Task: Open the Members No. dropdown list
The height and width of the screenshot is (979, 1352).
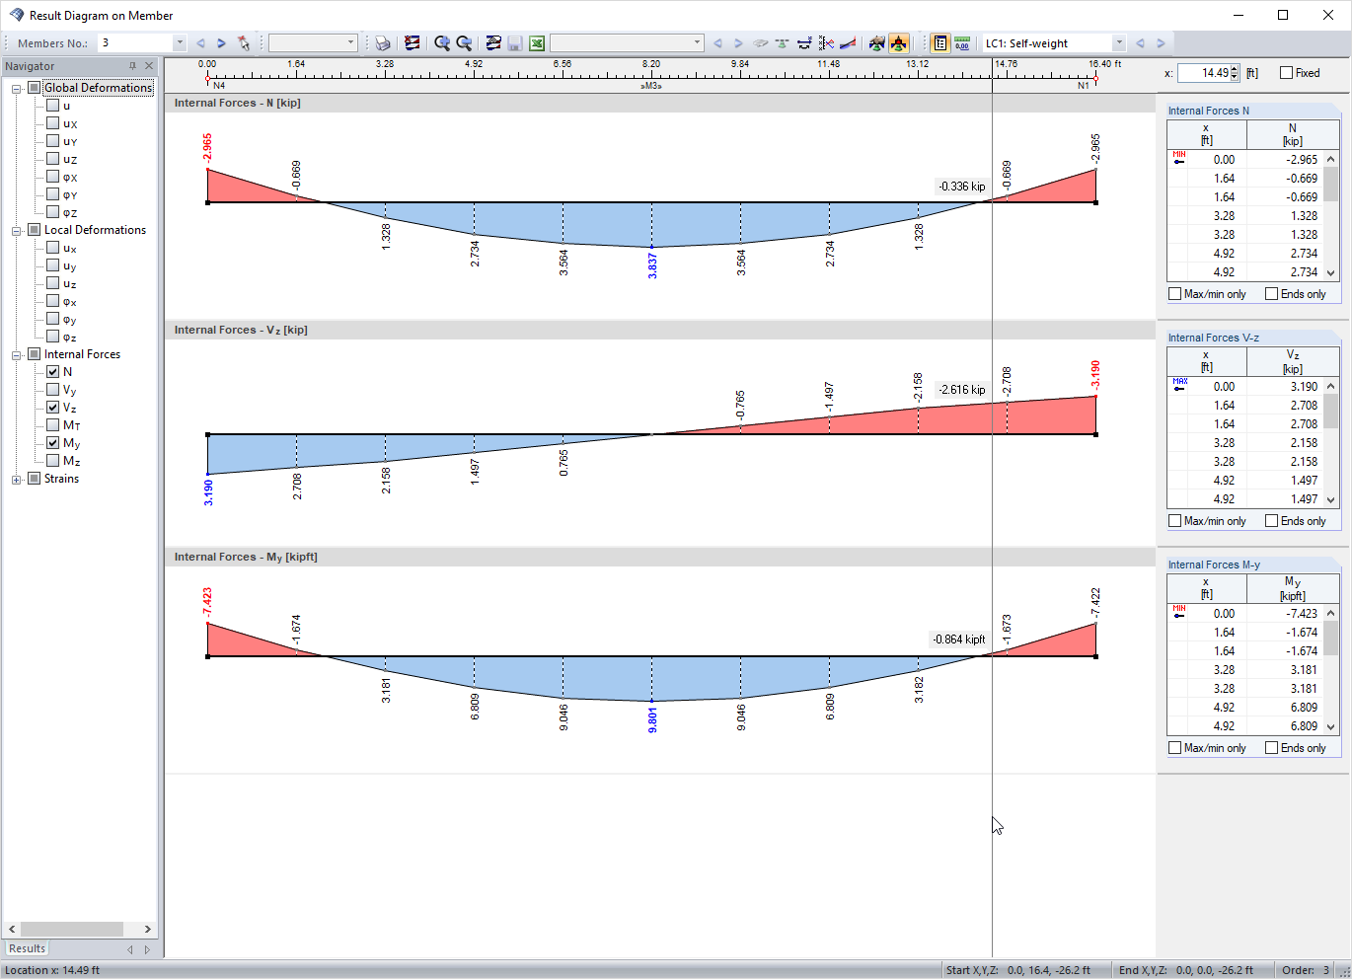Action: [x=179, y=43]
